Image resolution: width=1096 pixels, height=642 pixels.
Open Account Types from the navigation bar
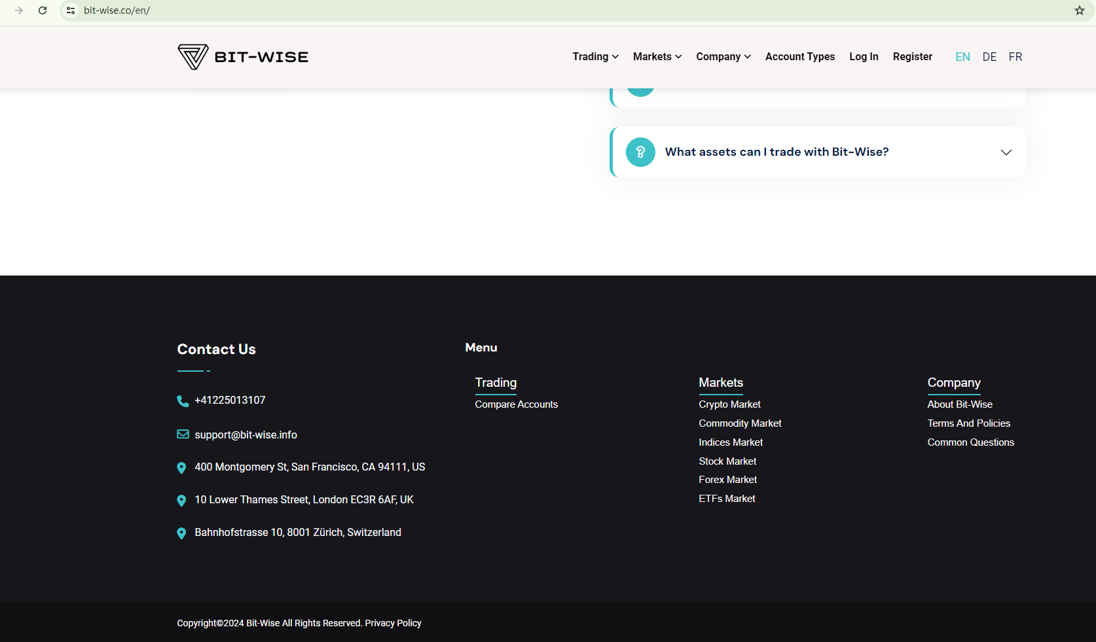(799, 57)
